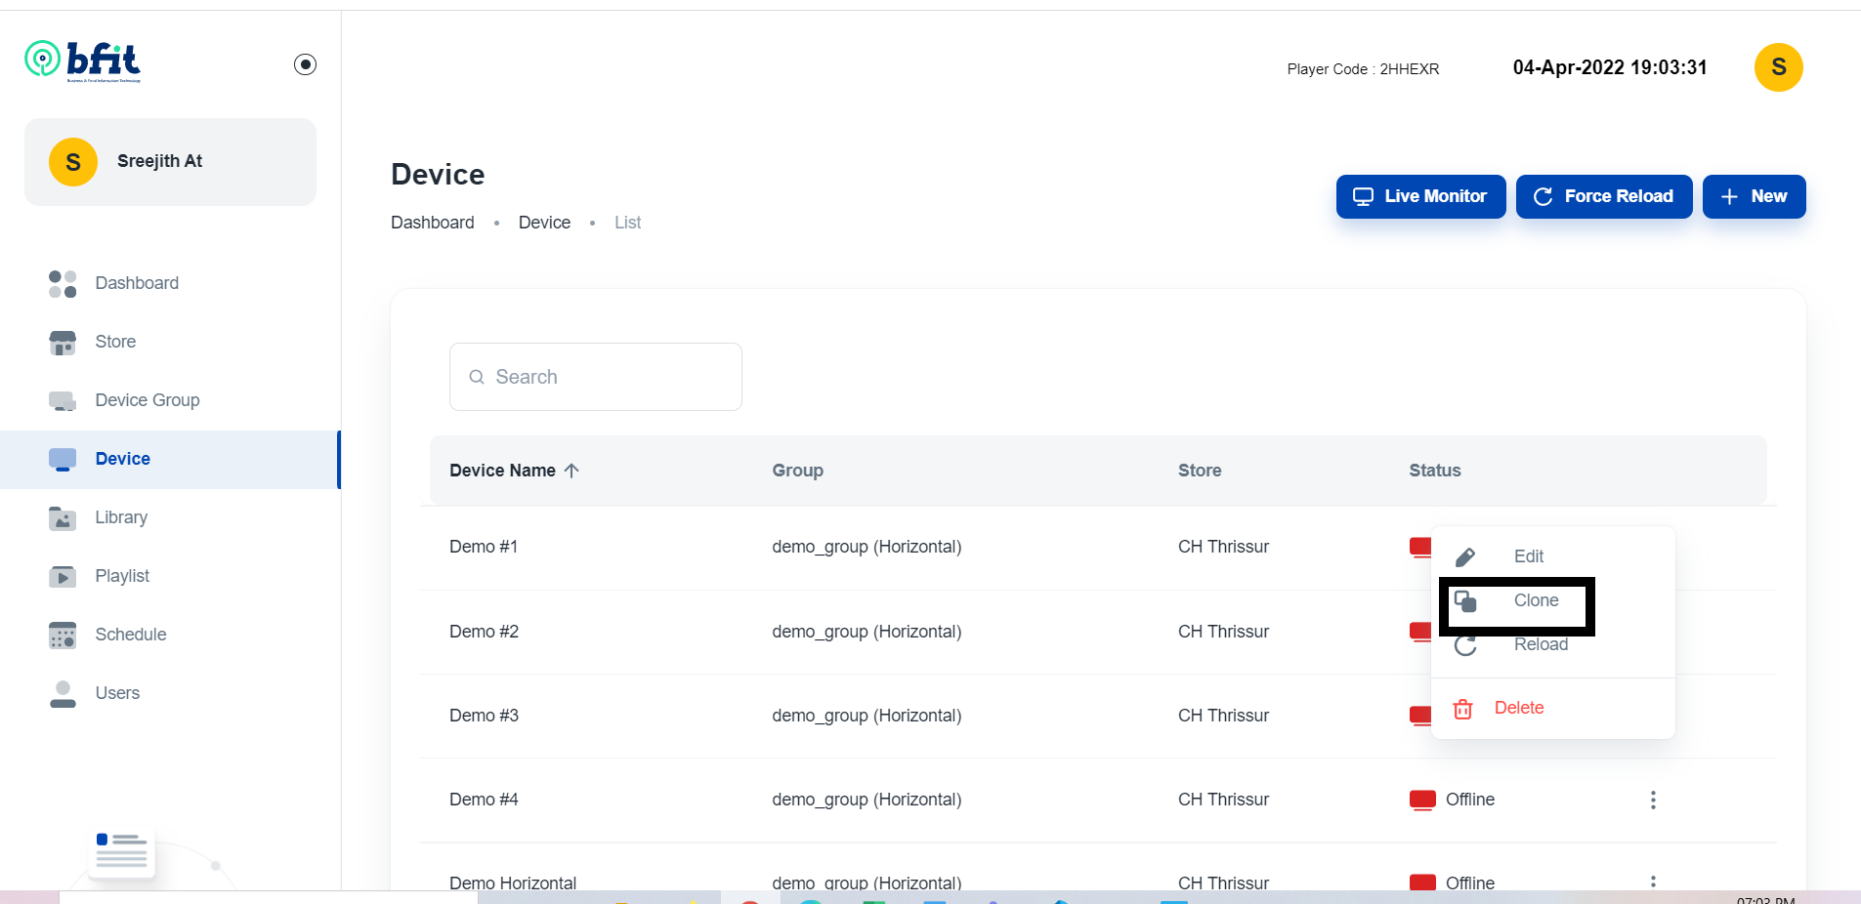Click the Device Group sidebar icon
The image size is (1861, 904).
[63, 401]
